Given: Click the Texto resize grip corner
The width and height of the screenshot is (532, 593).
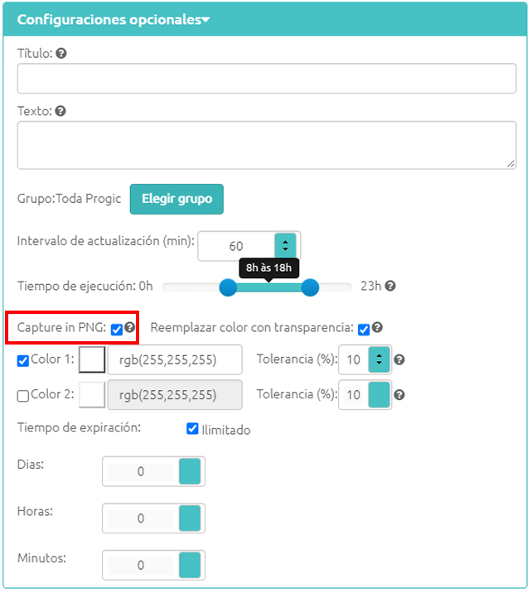Looking at the screenshot, I should click(510, 164).
